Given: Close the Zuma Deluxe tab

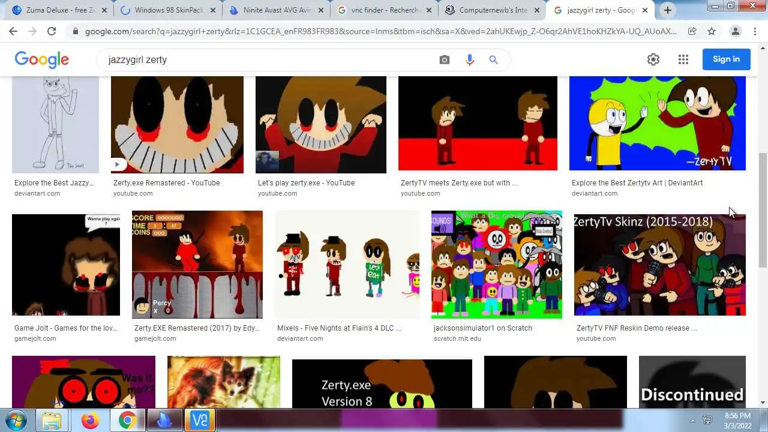Looking at the screenshot, I should coord(104,10).
